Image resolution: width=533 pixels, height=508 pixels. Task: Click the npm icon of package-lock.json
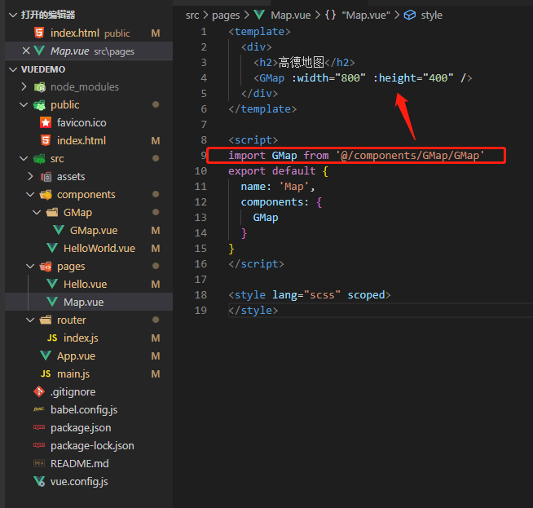[39, 445]
